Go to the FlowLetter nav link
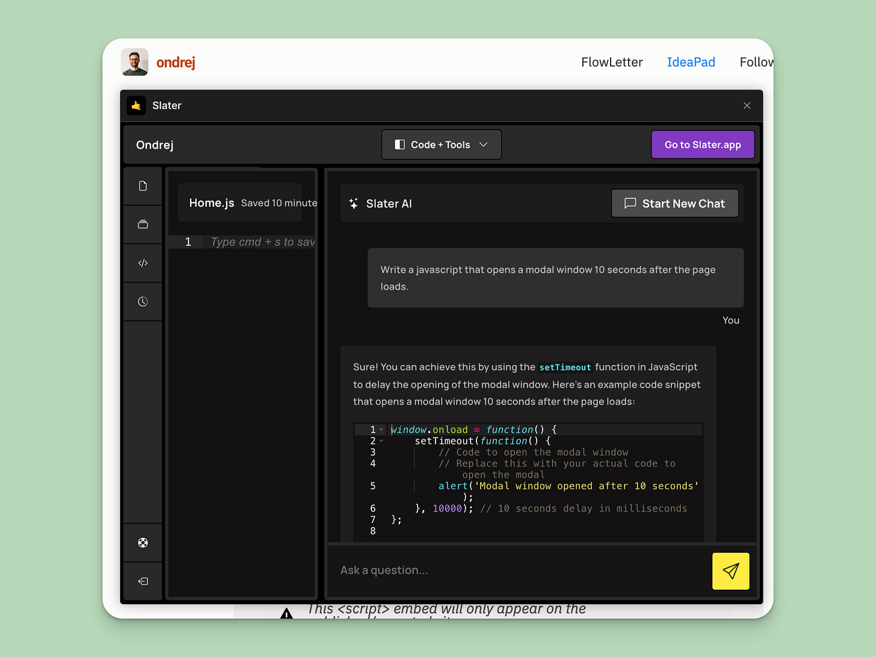This screenshot has height=657, width=876. [x=612, y=62]
